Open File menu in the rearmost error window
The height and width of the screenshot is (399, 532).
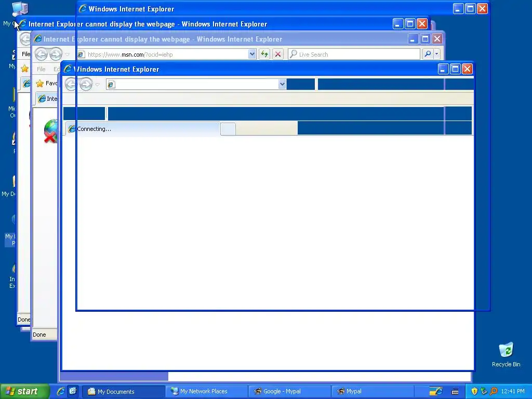click(26, 54)
